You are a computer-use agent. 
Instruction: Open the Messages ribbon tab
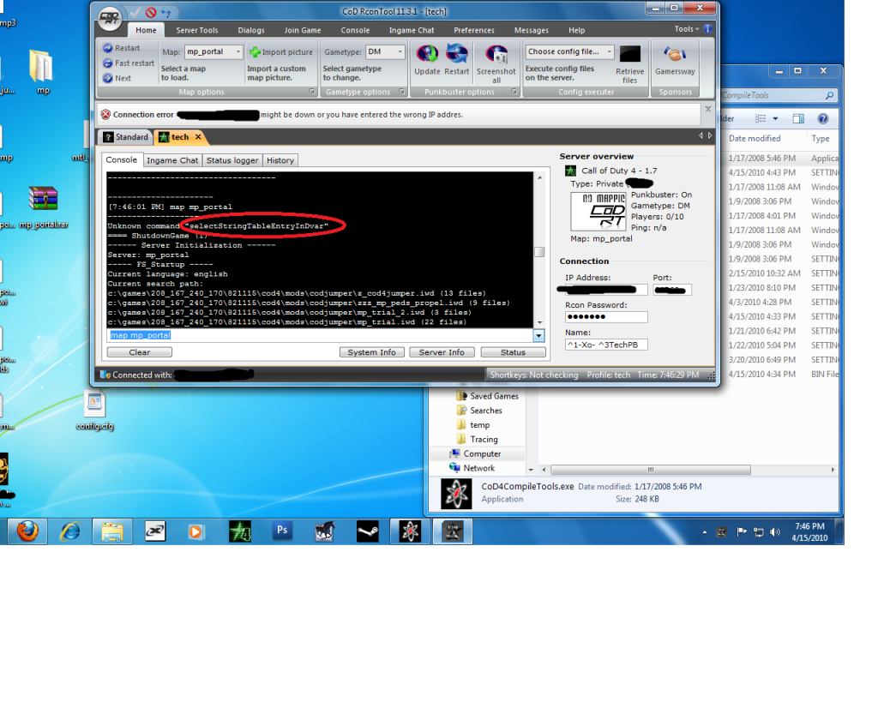pos(532,30)
